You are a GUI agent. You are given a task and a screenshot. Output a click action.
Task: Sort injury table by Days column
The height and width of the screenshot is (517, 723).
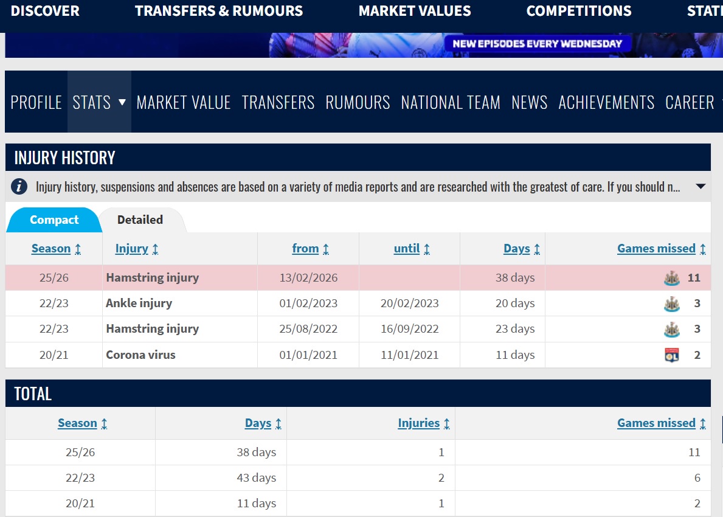click(521, 249)
